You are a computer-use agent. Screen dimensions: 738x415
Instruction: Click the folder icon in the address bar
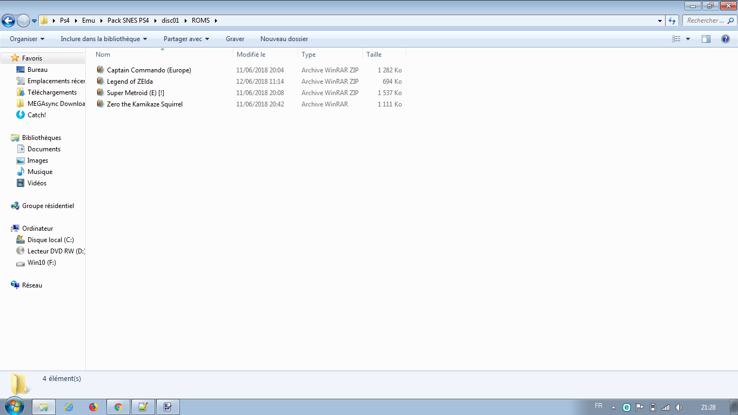tap(44, 21)
